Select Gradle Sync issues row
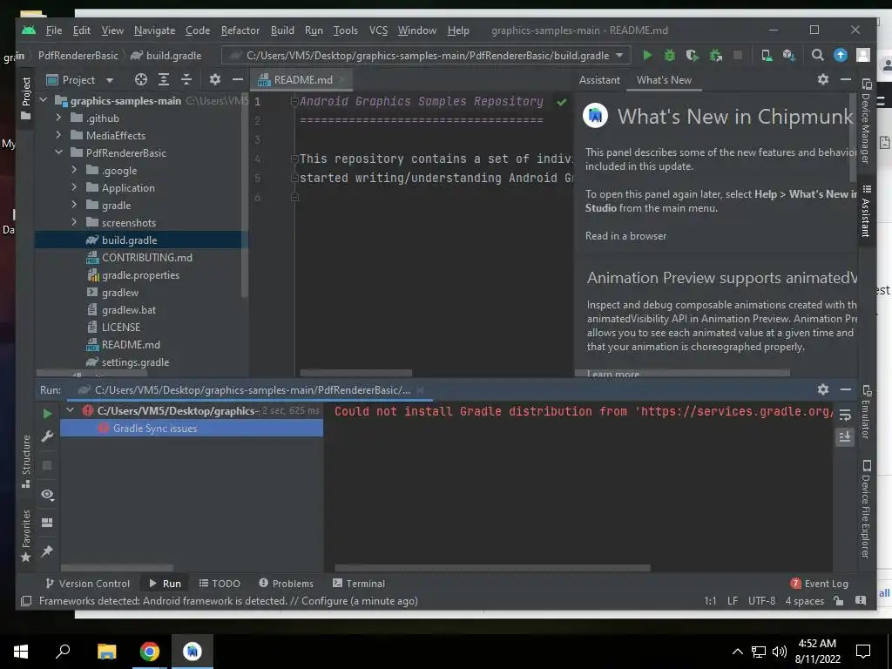892x669 pixels. click(x=192, y=429)
